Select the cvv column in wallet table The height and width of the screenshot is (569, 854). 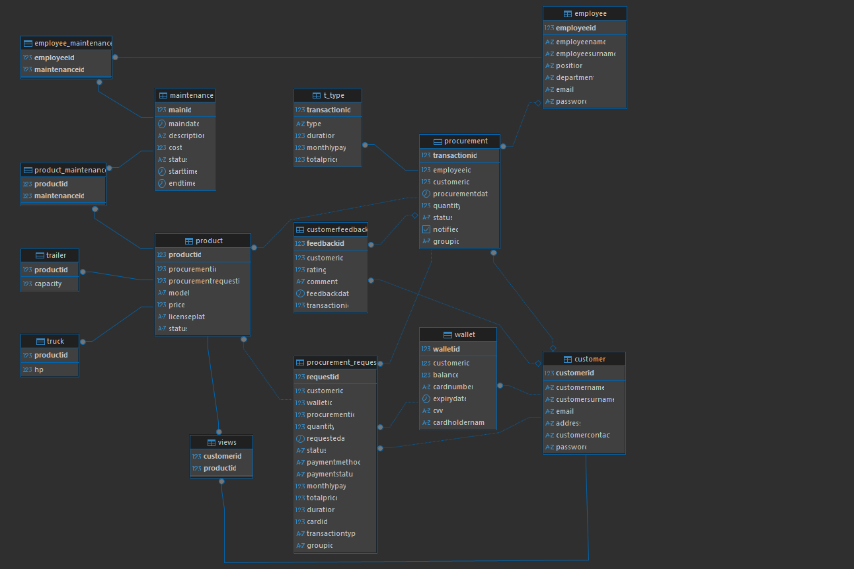click(438, 410)
